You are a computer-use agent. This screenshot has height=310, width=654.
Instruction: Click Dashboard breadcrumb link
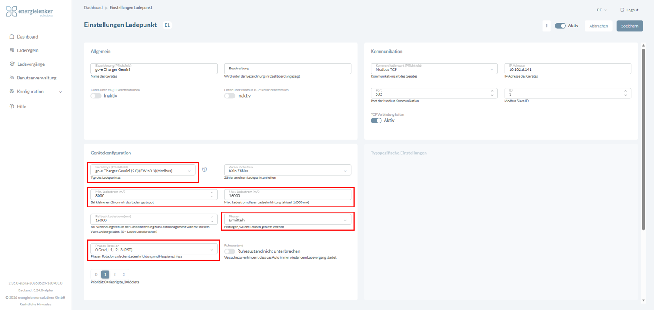coord(93,8)
